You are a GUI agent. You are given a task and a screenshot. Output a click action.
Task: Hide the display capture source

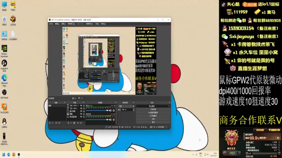tap(81, 117)
